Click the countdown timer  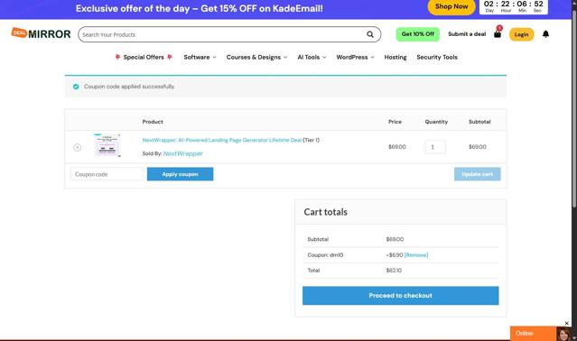click(513, 6)
